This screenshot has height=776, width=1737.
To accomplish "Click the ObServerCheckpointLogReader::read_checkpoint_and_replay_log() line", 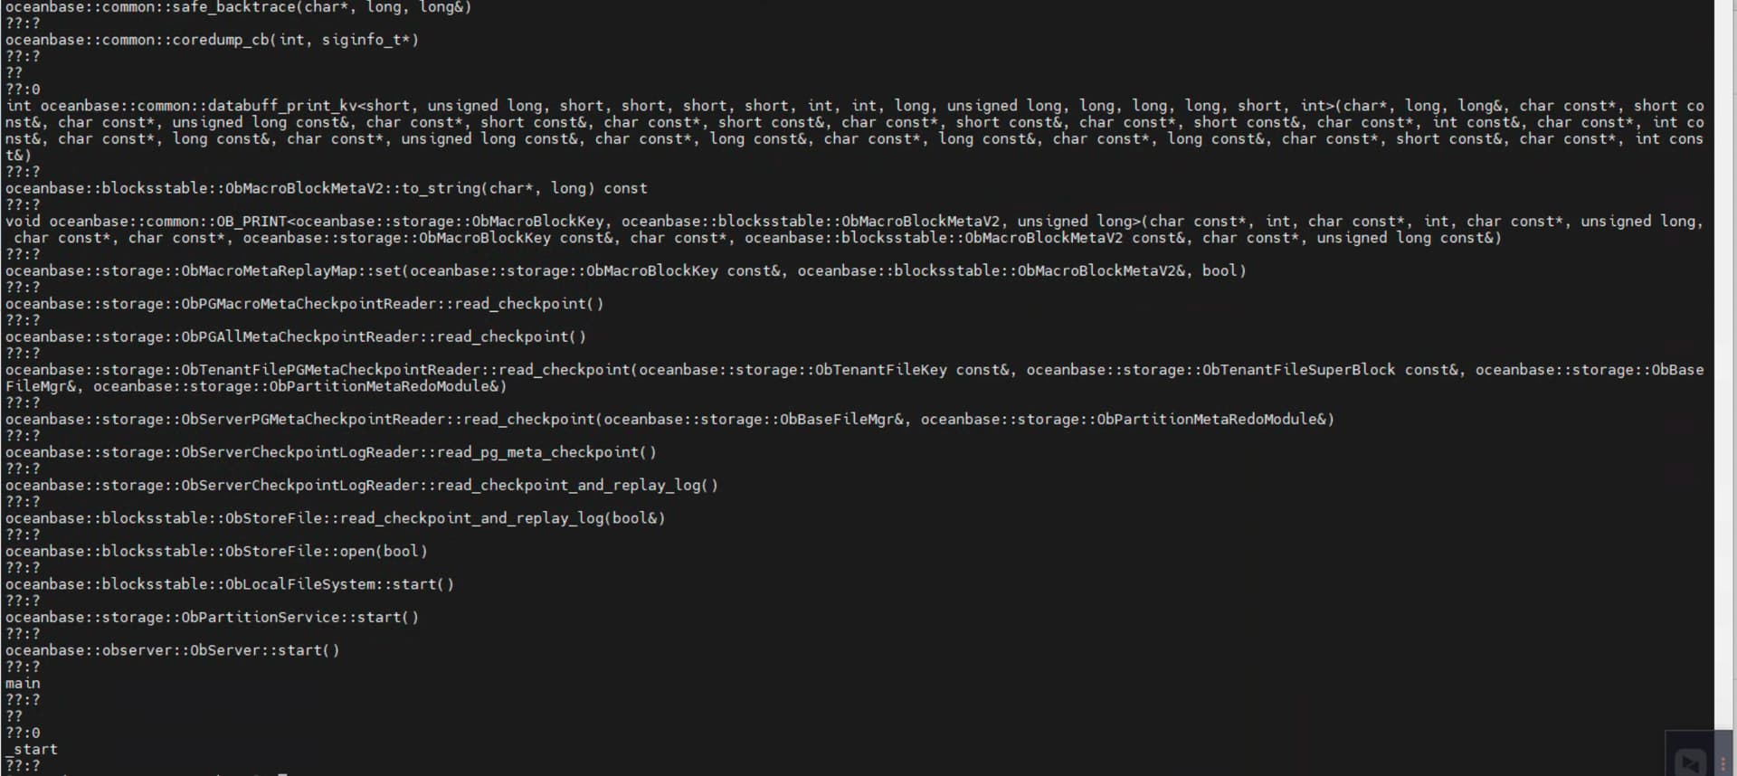I will point(362,485).
